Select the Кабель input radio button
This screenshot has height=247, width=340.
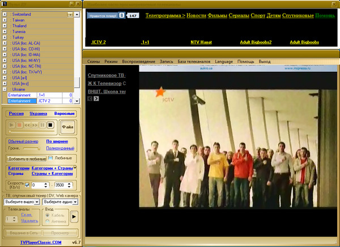click(x=46, y=216)
